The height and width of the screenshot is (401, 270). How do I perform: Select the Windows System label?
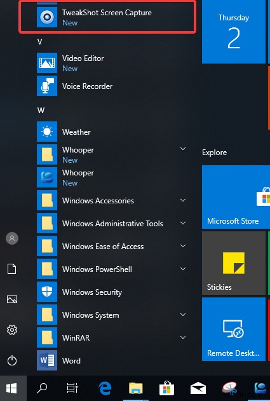90,315
